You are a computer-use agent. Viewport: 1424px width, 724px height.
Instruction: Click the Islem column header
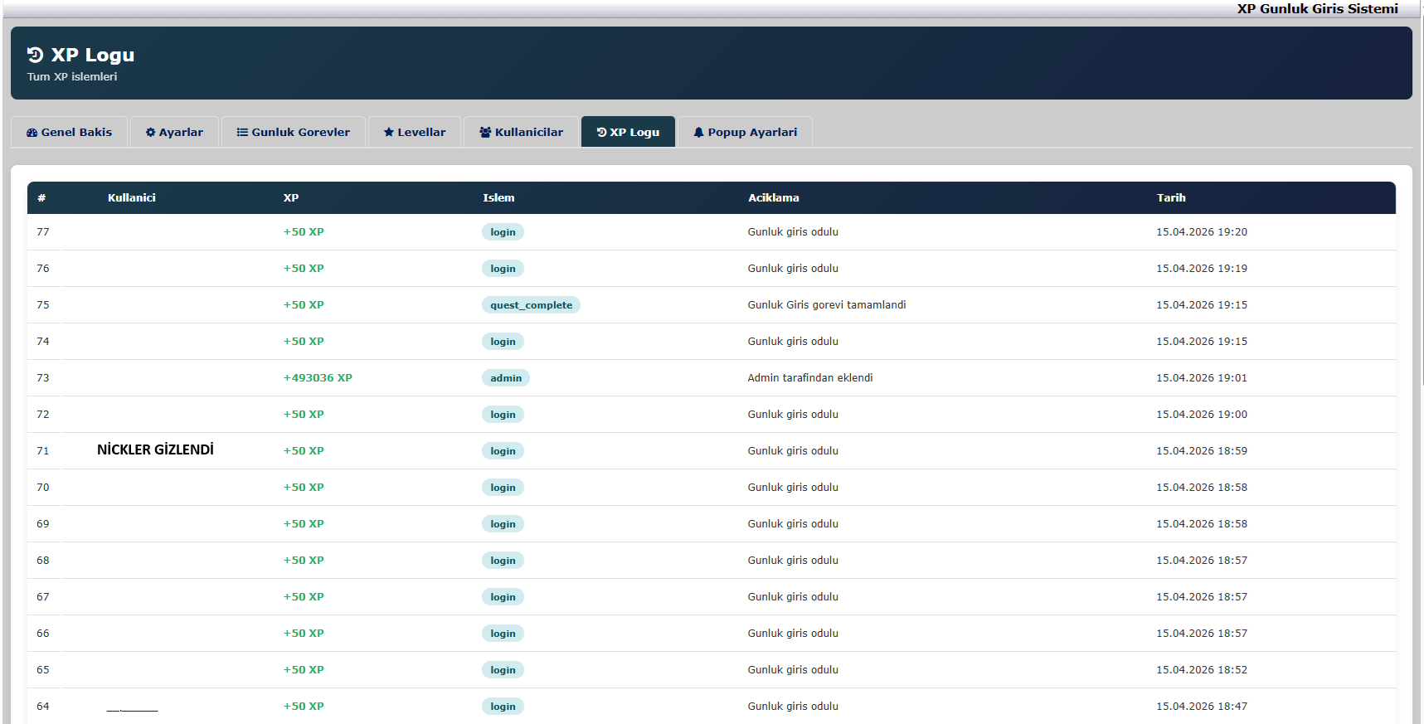pyautogui.click(x=498, y=198)
